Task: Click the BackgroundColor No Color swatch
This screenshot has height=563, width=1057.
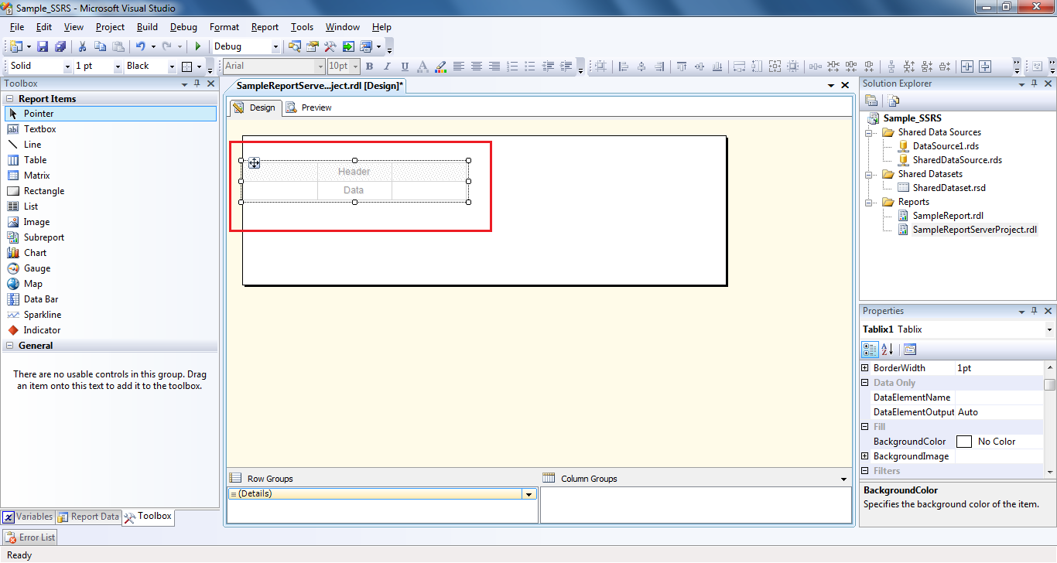Action: click(x=964, y=442)
